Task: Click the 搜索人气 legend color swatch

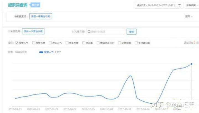Action: [x=41, y=52]
